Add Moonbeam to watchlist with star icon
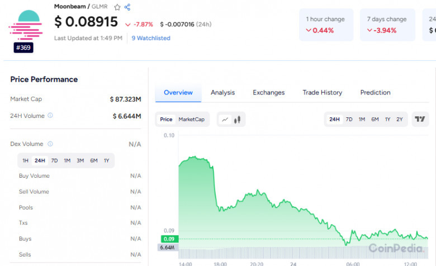This screenshot has width=436, height=266. point(117,7)
